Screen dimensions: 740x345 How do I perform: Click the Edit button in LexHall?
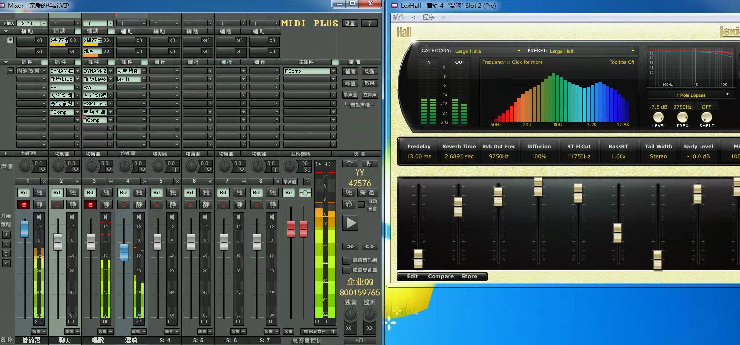click(412, 276)
